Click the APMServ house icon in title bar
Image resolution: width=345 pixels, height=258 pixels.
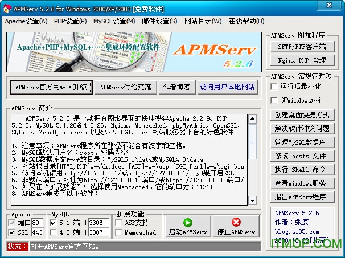tap(7, 9)
